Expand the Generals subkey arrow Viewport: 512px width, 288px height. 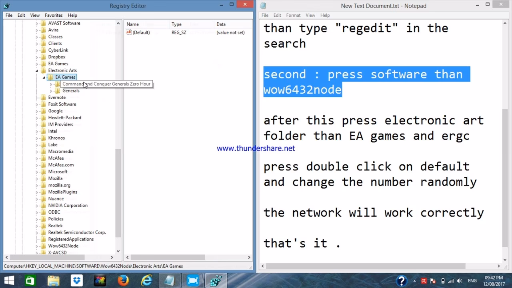pos(51,91)
